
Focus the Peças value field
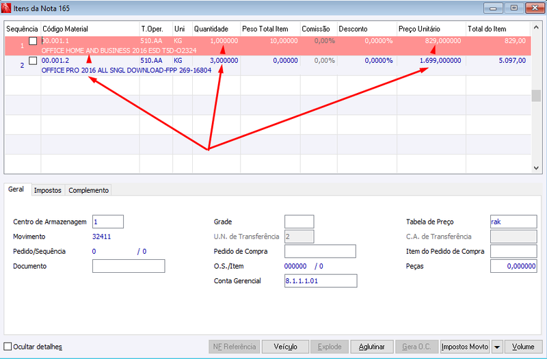click(513, 266)
